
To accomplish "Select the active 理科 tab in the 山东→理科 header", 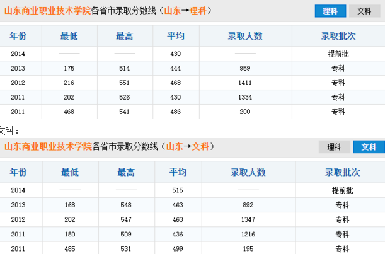I will pos(330,11).
